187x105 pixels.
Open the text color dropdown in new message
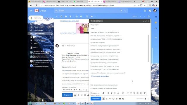pos(119,93)
